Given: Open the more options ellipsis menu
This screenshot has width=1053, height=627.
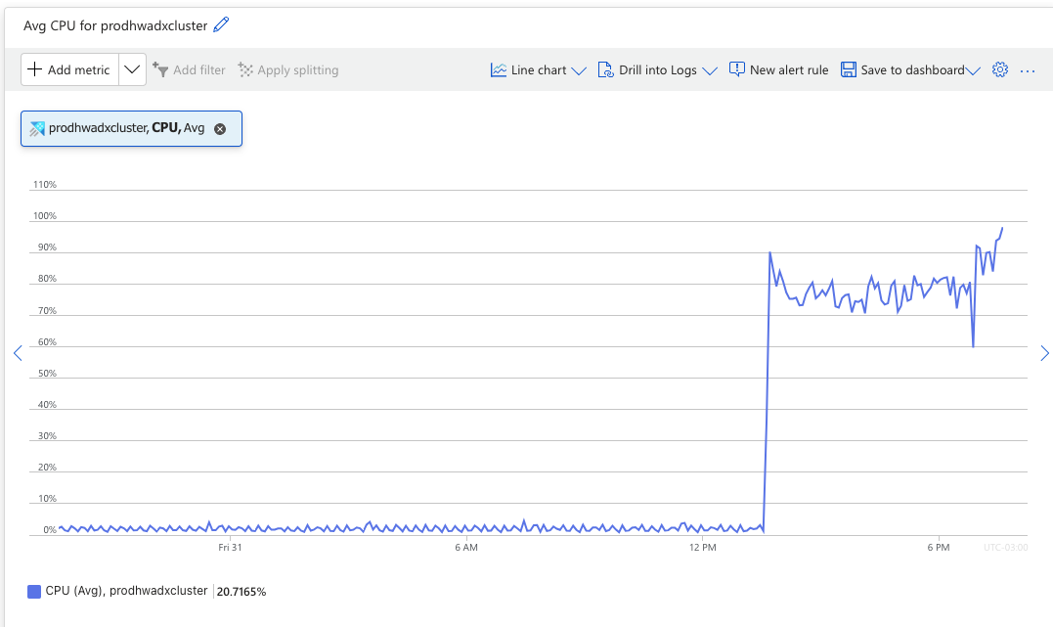Looking at the screenshot, I should [1028, 70].
